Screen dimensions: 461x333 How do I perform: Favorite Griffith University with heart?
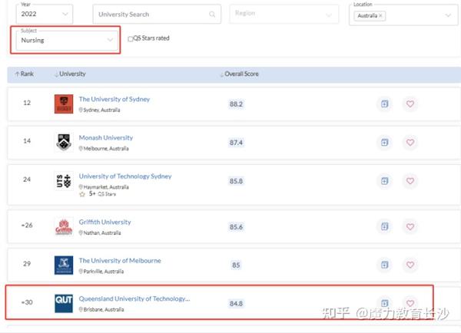tap(410, 226)
